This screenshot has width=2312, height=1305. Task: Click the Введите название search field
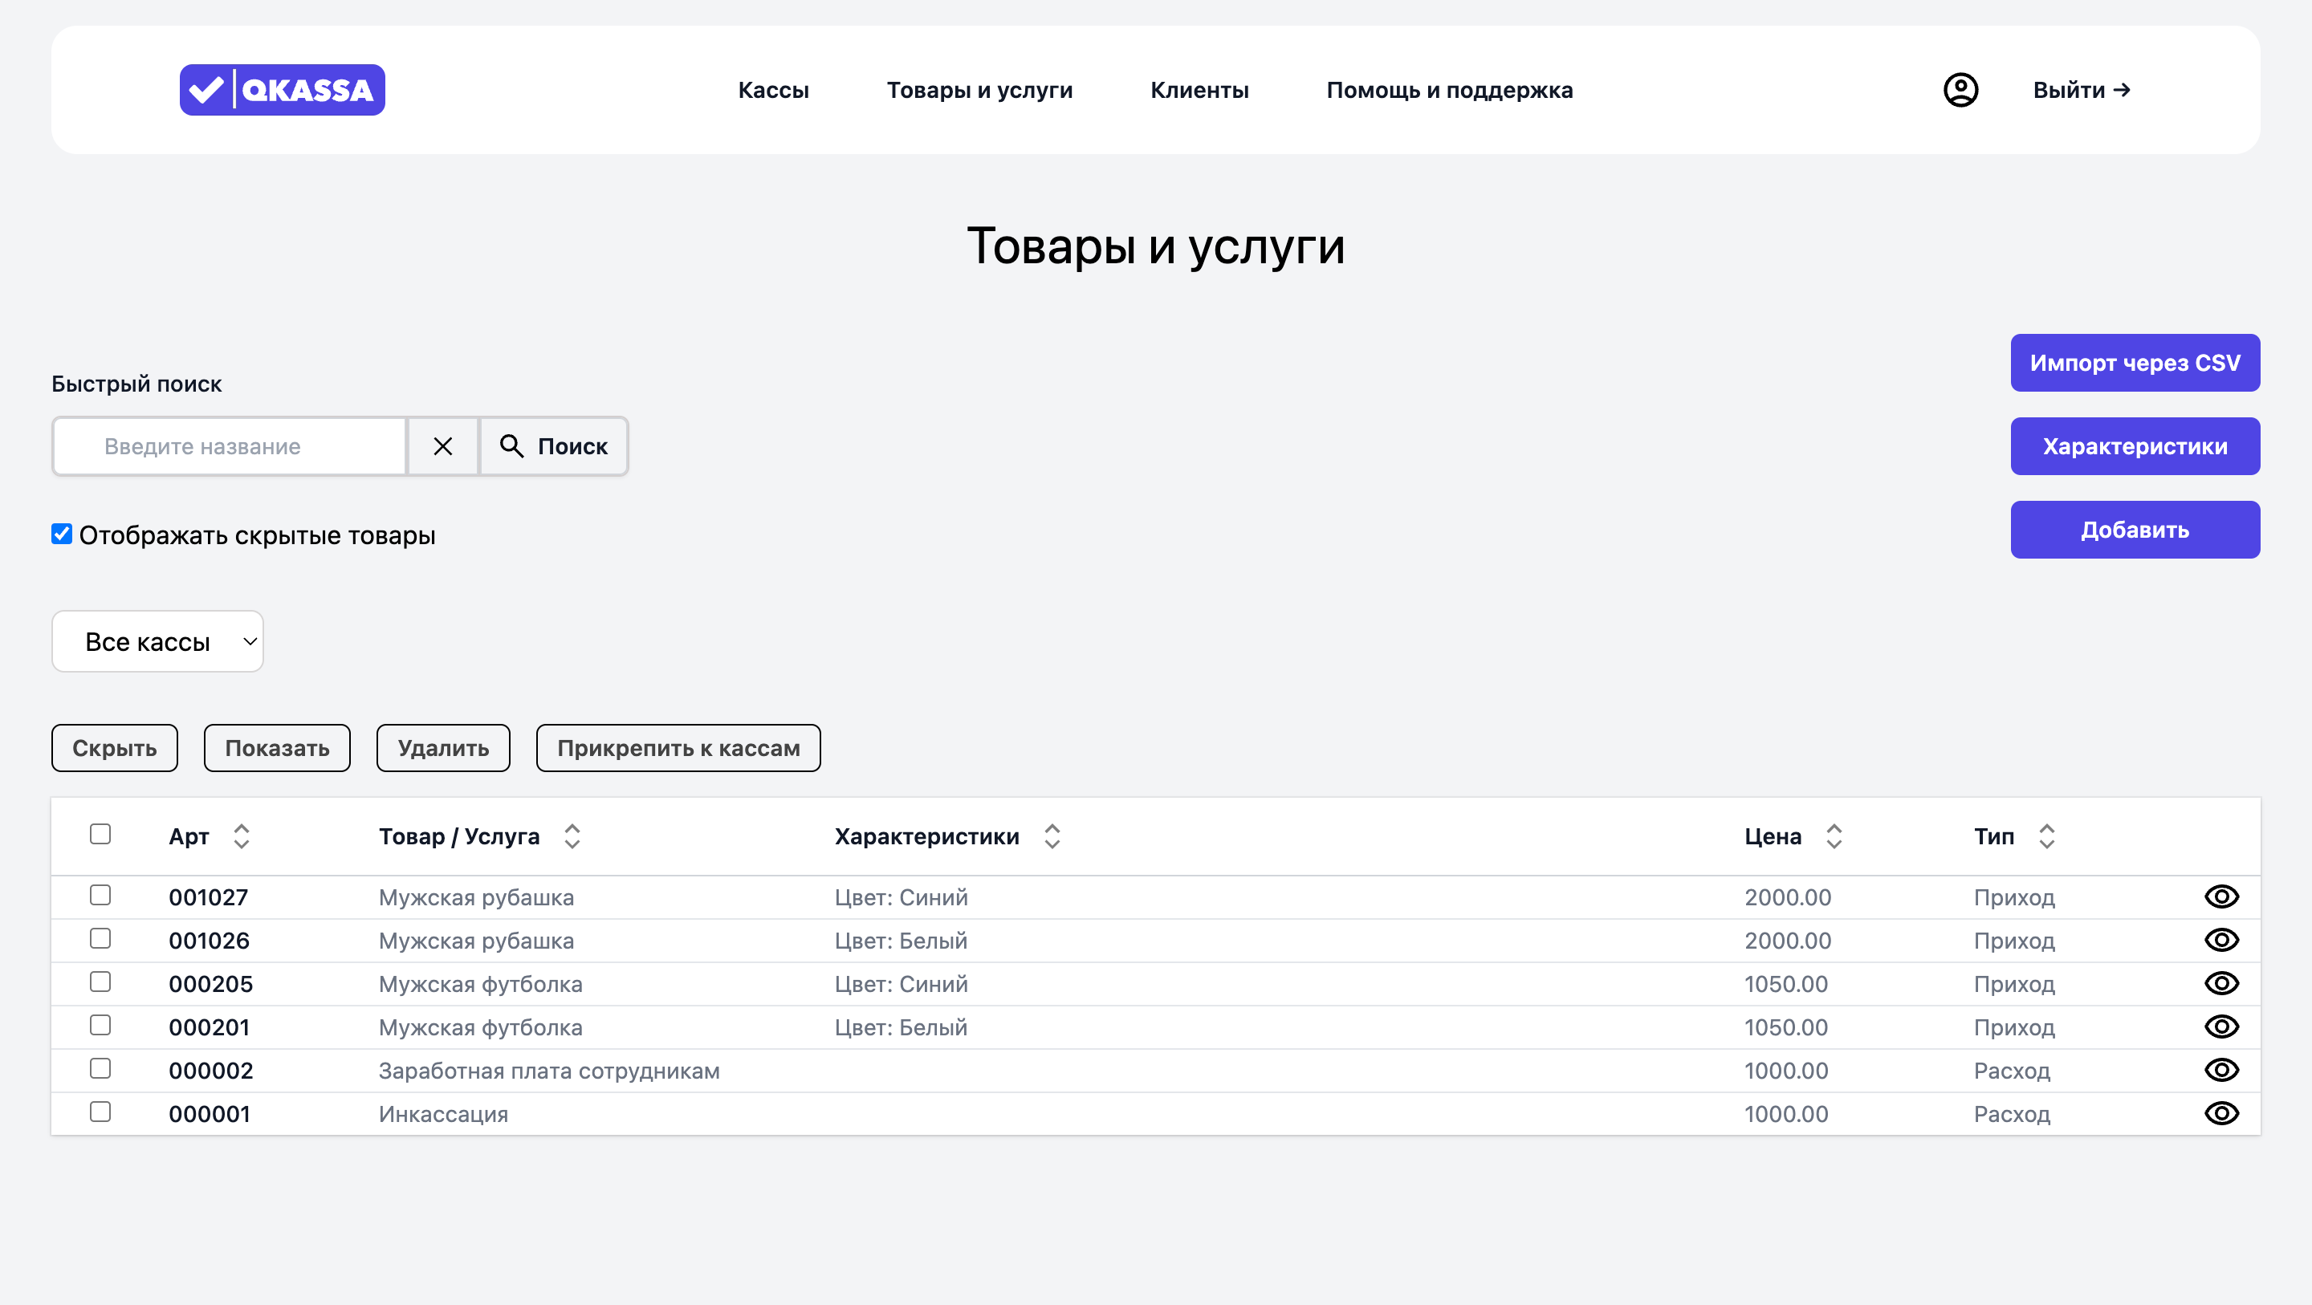coord(230,446)
